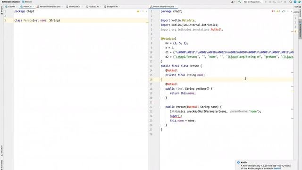Fold the Person constructor at line 22
Viewport: 302px width, 170px height.
pyautogui.click(x=159, y=107)
